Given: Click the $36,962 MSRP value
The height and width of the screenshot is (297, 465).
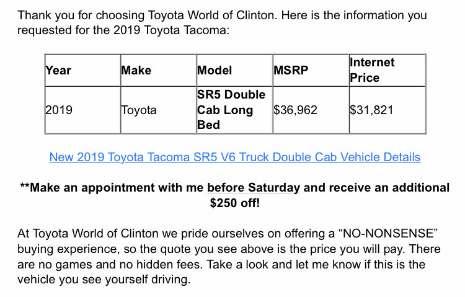Looking at the screenshot, I should [295, 110].
